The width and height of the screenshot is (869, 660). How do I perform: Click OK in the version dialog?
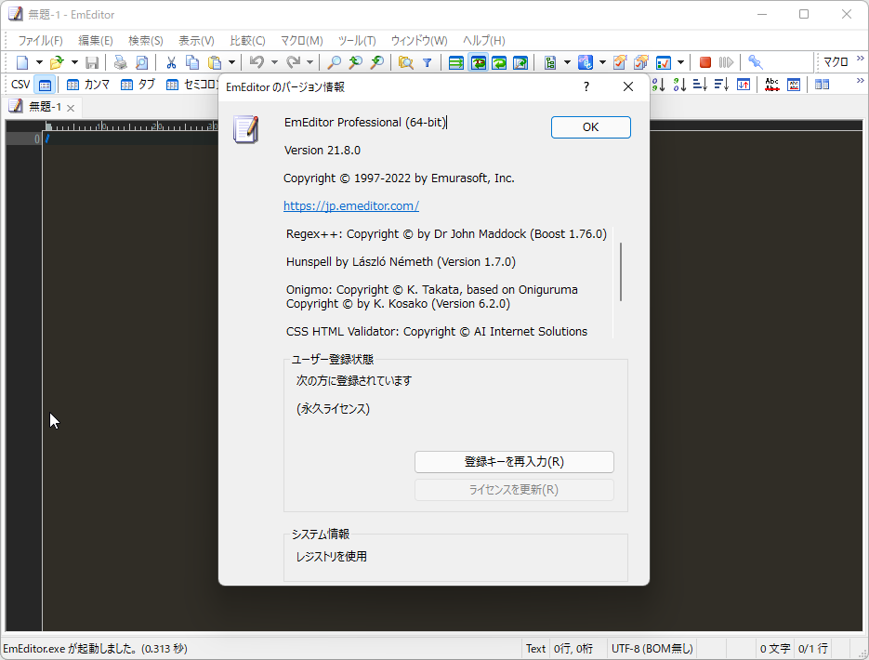pos(590,127)
